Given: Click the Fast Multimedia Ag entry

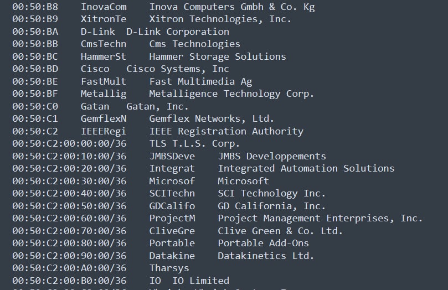Looking at the screenshot, I should 200,81.
